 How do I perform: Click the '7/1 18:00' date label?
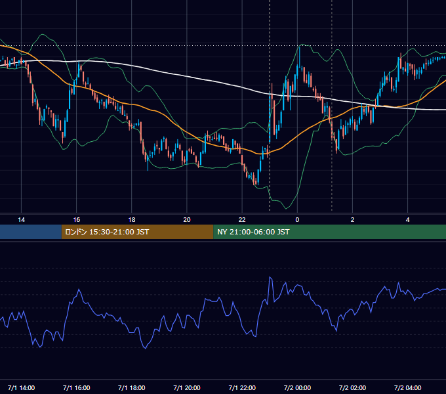tap(132, 387)
